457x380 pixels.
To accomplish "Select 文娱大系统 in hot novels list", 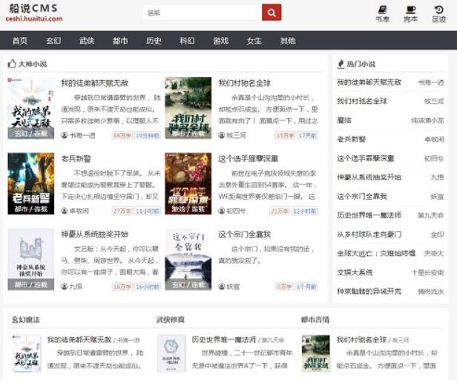I will tap(355, 272).
